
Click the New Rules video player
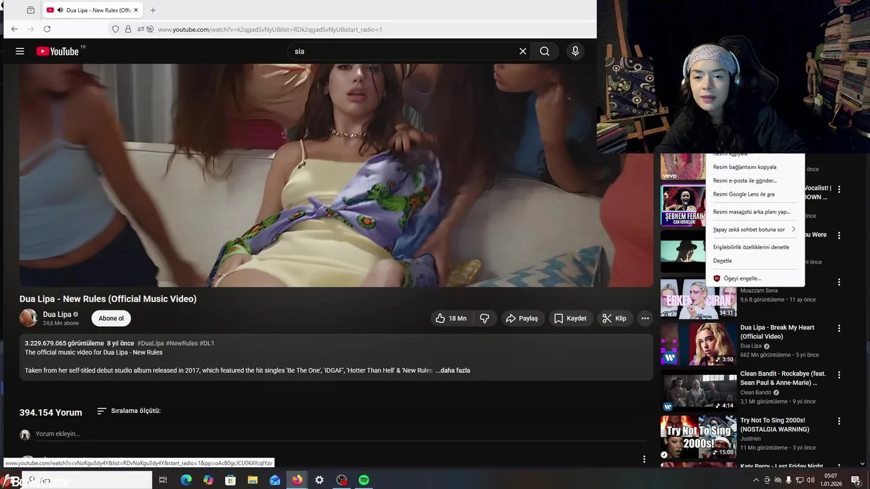pos(336,175)
